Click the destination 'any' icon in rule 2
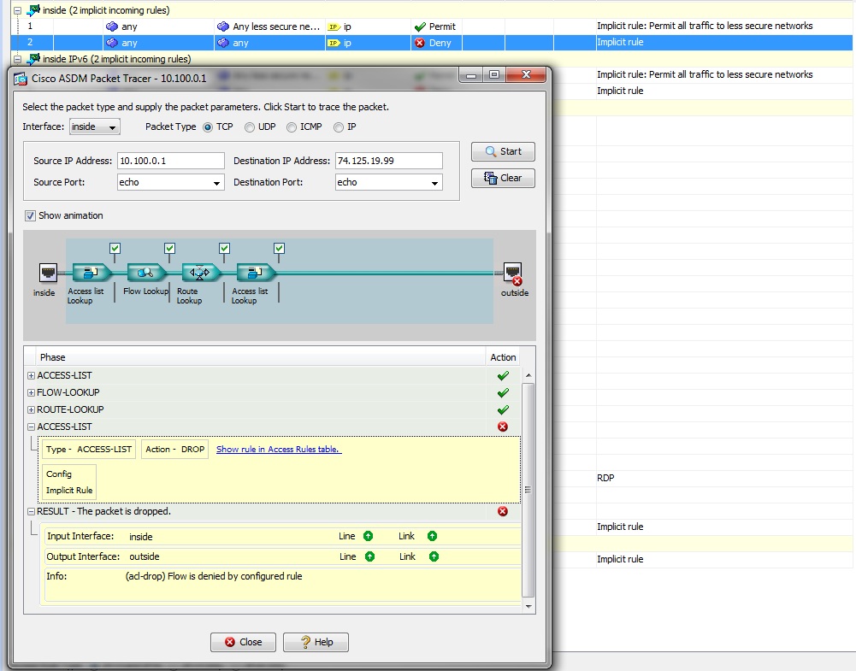856x671 pixels. (222, 43)
